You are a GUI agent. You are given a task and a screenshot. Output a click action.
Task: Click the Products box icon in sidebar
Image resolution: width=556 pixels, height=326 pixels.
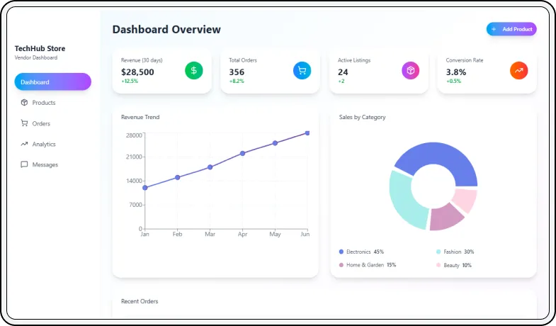click(x=25, y=103)
